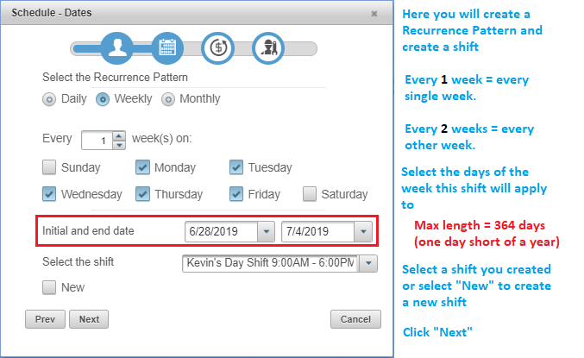Enable the Saturday checkbox
Image resolution: width=584 pixels, height=358 pixels.
(x=310, y=194)
